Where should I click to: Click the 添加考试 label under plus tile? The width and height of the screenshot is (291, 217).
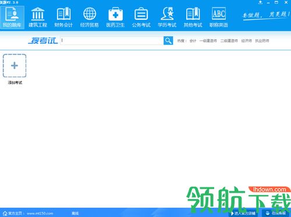[x=15, y=82]
